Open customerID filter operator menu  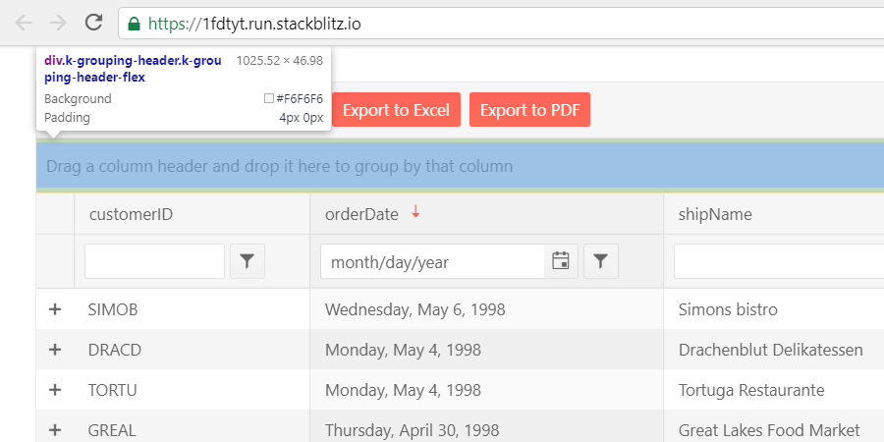tap(247, 261)
